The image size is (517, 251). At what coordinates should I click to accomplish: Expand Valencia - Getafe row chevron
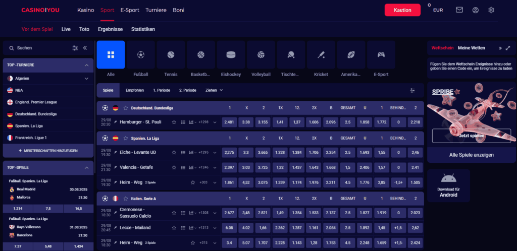[x=215, y=167]
